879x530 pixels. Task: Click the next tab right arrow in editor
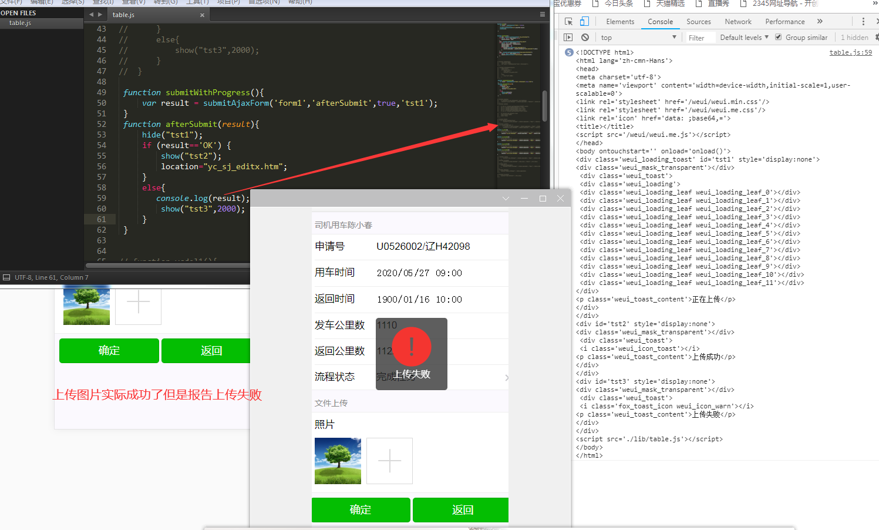click(x=100, y=15)
